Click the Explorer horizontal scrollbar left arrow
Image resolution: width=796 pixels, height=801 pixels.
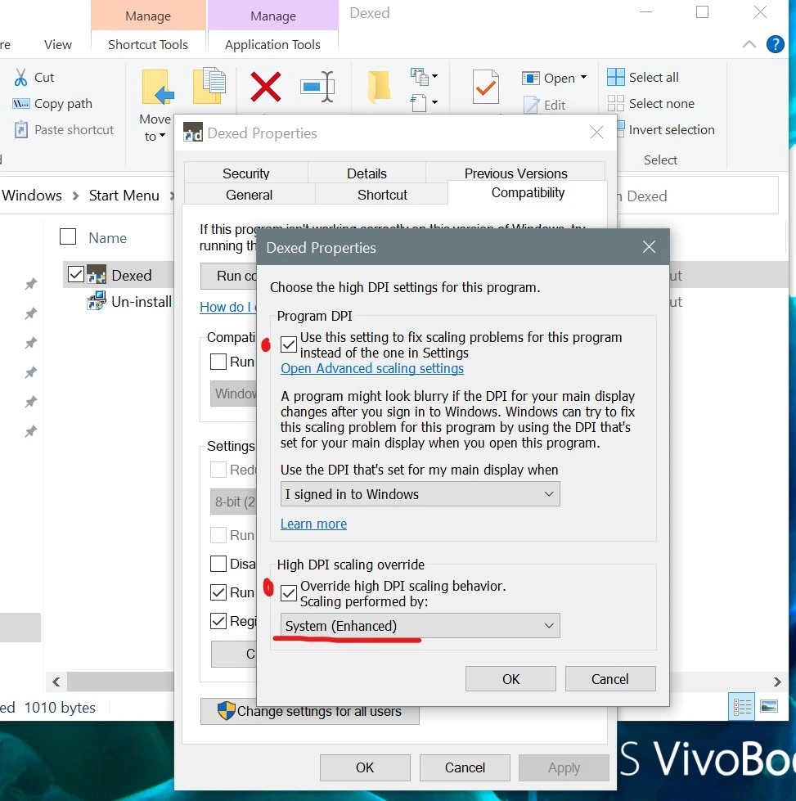point(56,682)
